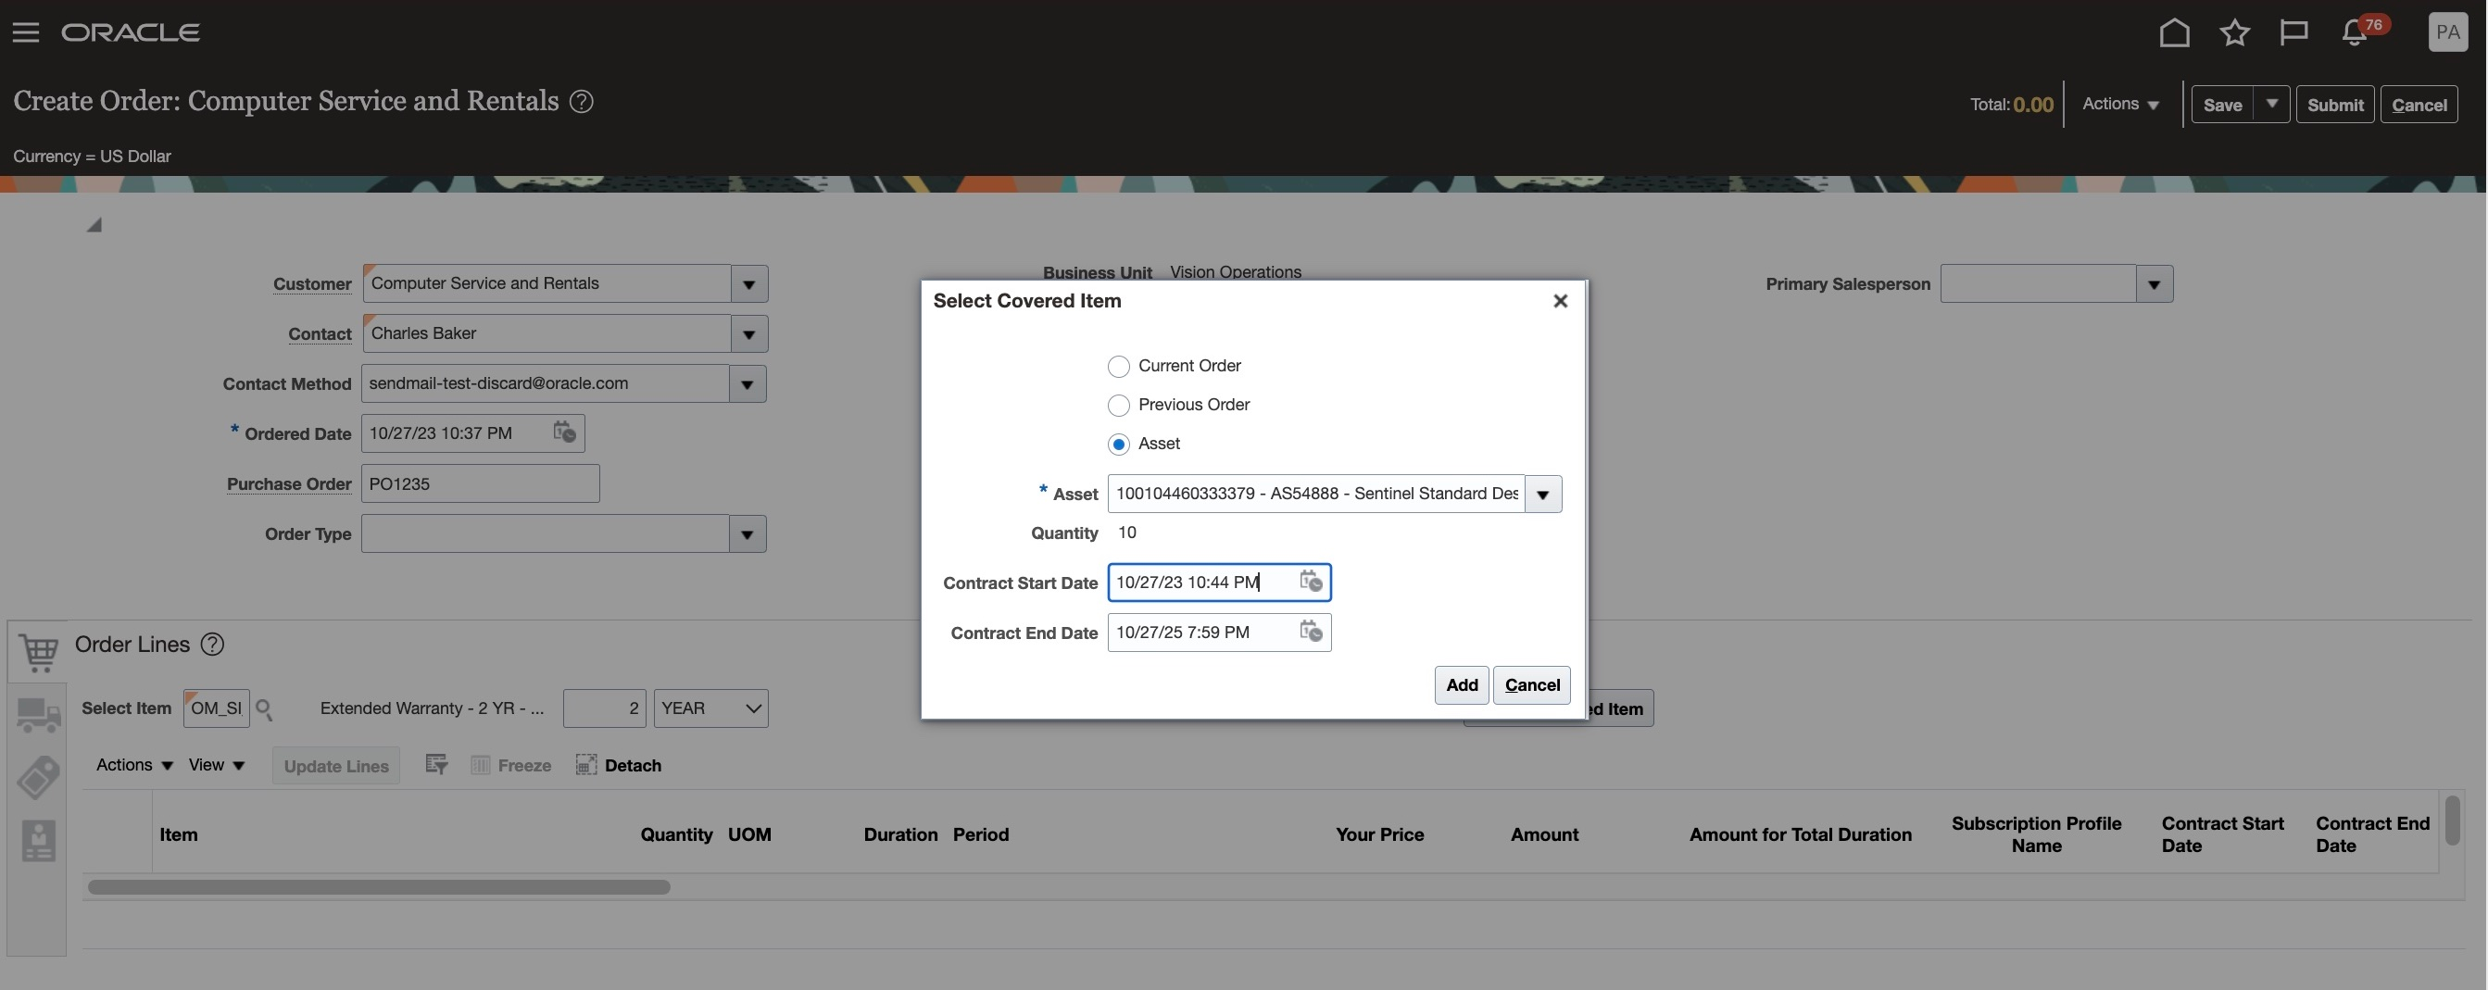
Task: Click the Order Lines horizontal scrollbar
Action: pyautogui.click(x=379, y=886)
